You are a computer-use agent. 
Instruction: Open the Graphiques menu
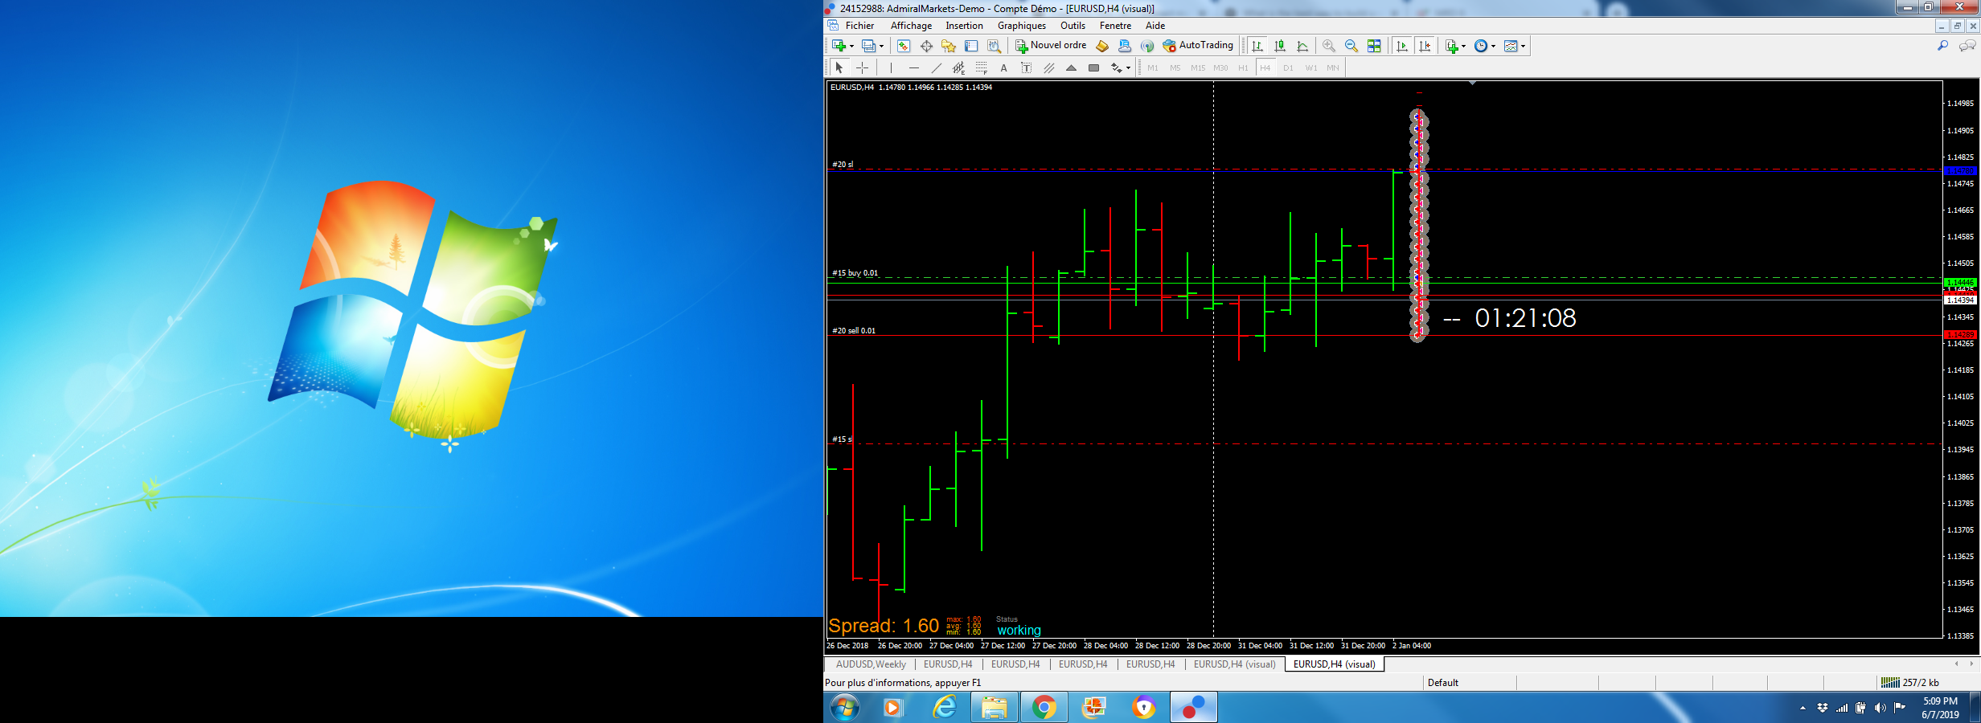coord(1022,26)
